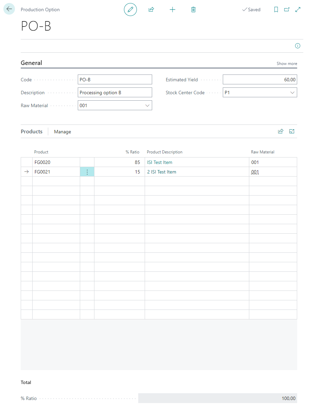
Task: Click the Description input field
Action: [114, 93]
